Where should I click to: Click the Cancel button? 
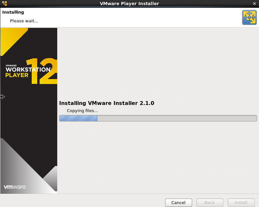click(x=178, y=202)
